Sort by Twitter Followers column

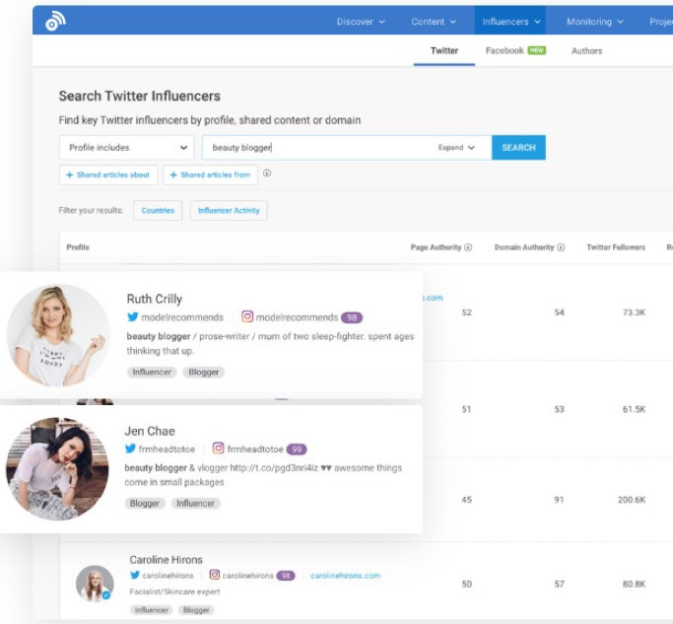pos(616,247)
